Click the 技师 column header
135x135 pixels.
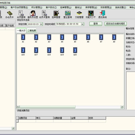(97, 118)
